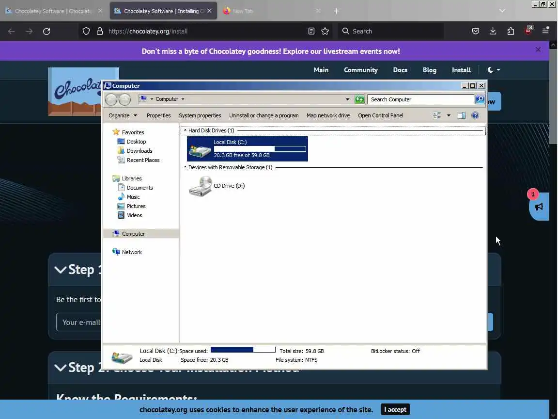Go back in Firefox history
Viewport: 558px width, 419px height.
click(12, 32)
